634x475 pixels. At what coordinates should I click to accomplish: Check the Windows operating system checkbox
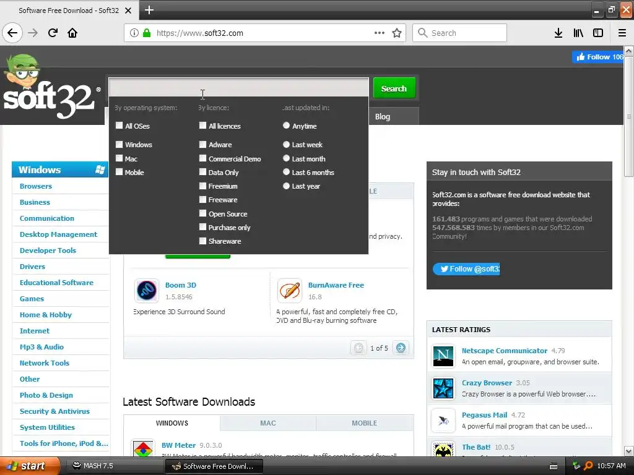point(119,144)
